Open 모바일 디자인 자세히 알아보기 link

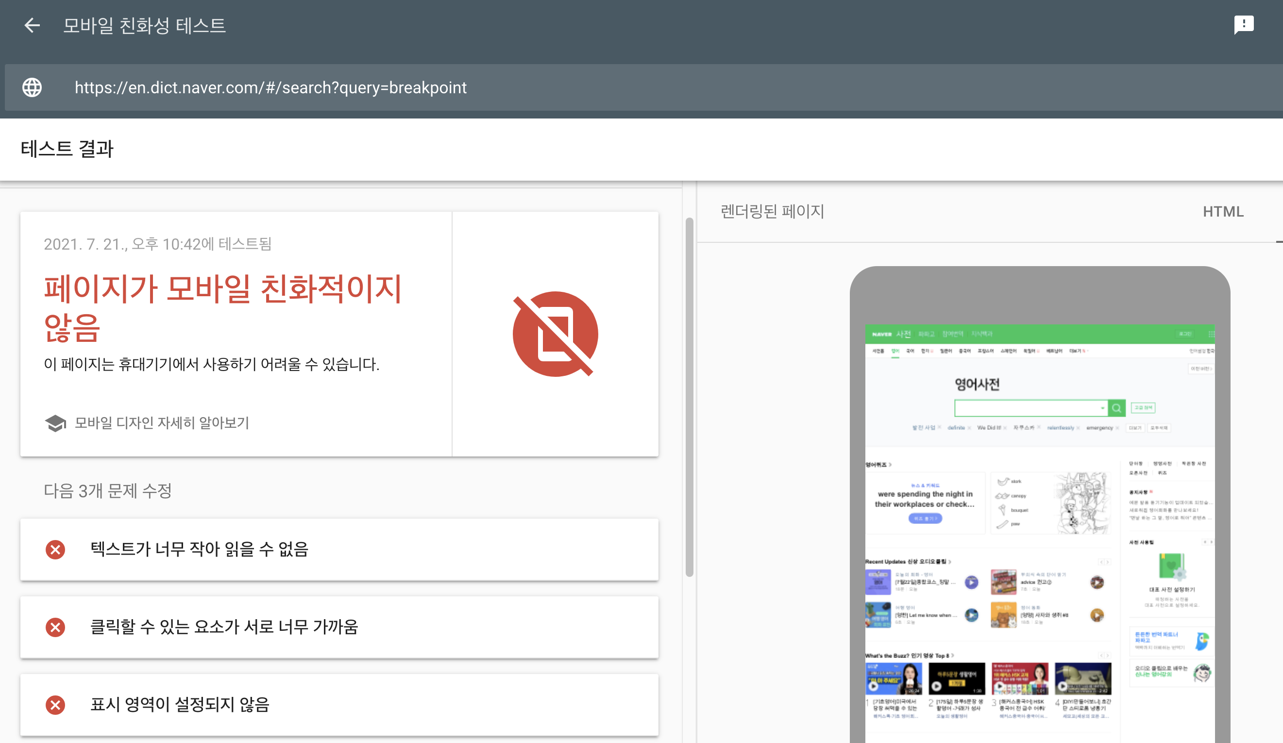point(162,422)
